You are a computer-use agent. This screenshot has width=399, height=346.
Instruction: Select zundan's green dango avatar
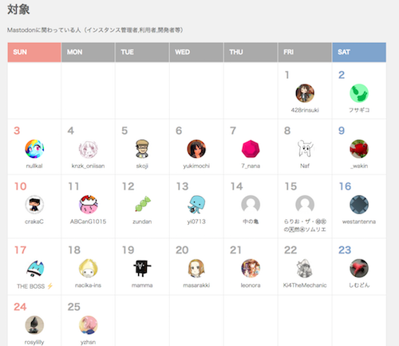142,205
